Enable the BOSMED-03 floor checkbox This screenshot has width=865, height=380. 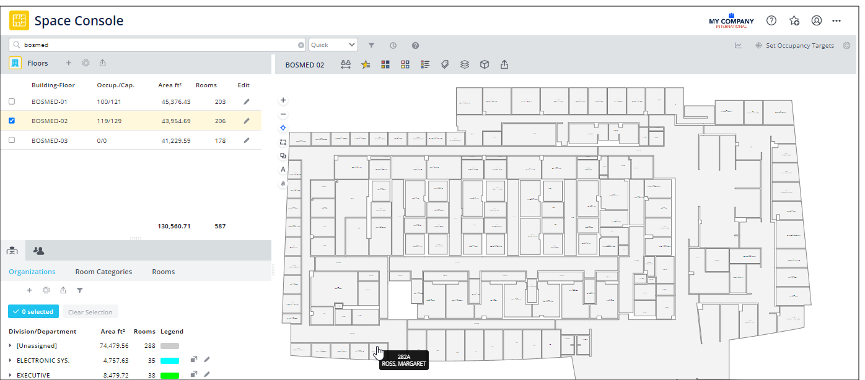point(12,140)
